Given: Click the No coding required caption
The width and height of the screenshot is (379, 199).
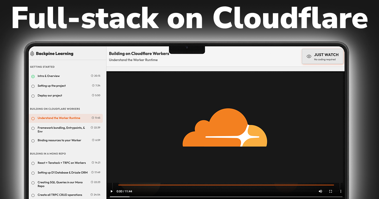Looking at the screenshot, I should point(325,59).
